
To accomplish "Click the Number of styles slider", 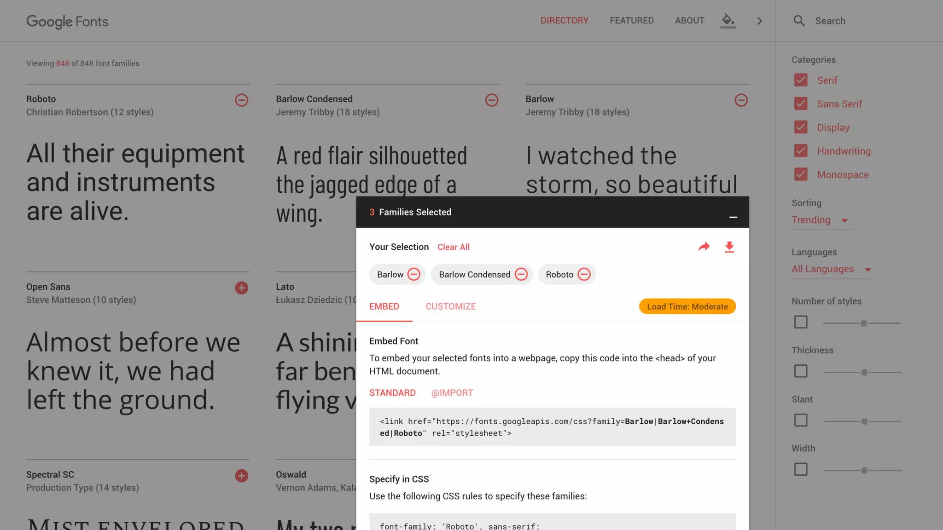I will [x=863, y=323].
